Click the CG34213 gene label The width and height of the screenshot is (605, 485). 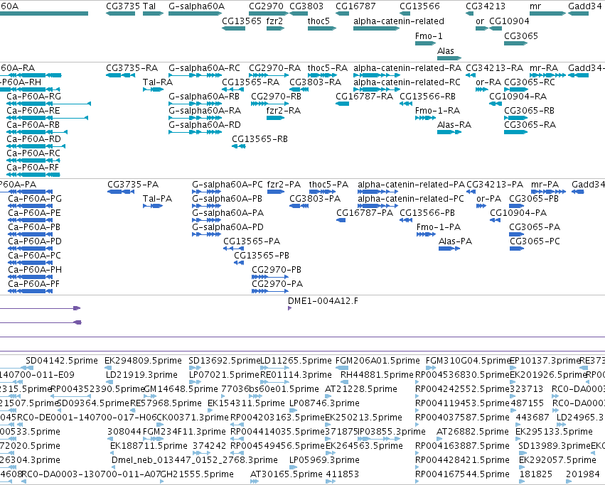point(486,6)
